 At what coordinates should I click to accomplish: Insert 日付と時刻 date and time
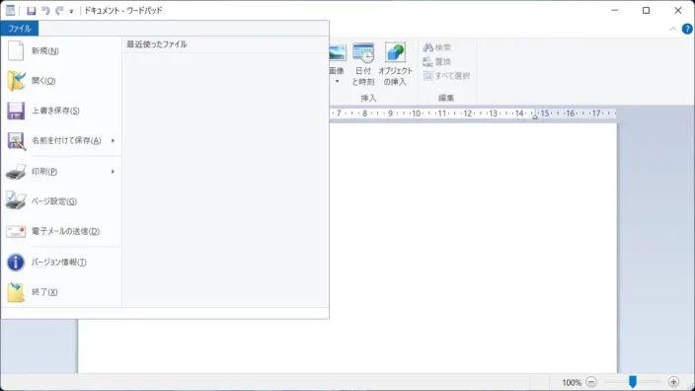(363, 64)
